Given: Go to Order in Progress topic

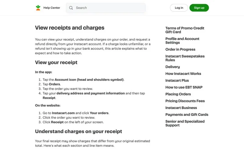Looking at the screenshot, I should coord(180,49).
